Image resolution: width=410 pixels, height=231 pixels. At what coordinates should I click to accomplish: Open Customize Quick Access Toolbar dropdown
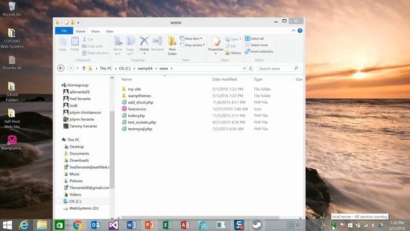[78, 22]
